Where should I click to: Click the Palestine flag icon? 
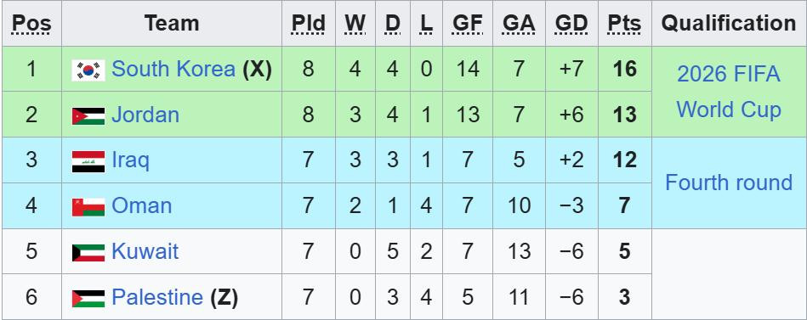tap(88, 298)
